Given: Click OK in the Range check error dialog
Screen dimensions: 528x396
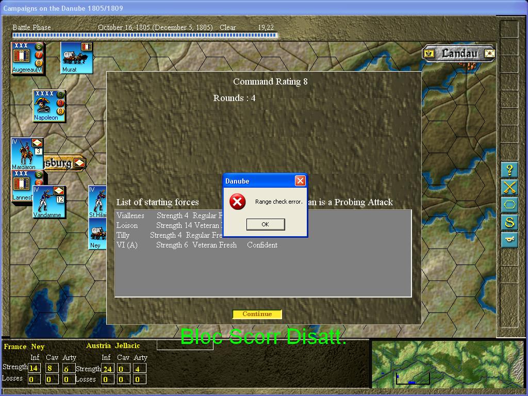Looking at the screenshot, I should pos(266,224).
